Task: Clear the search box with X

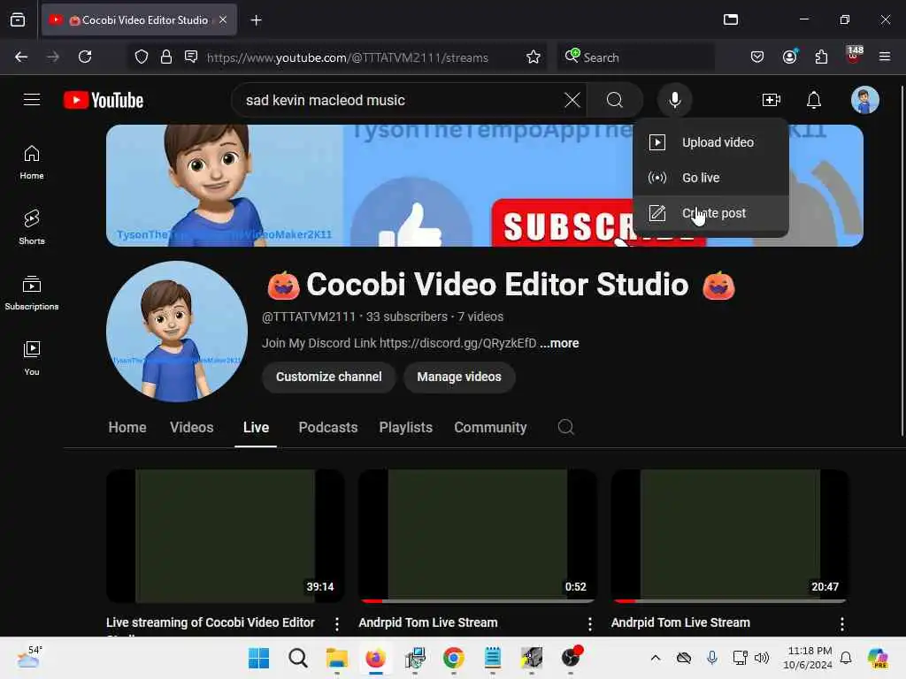Action: 572,100
